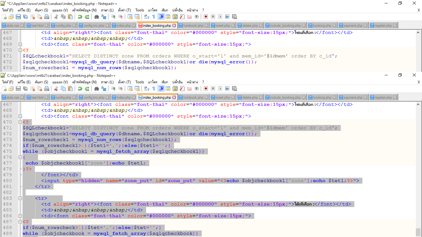422x237 pixels.
Task: Collapse the fold marker at line 470 in lower window
Action: click(20, 122)
